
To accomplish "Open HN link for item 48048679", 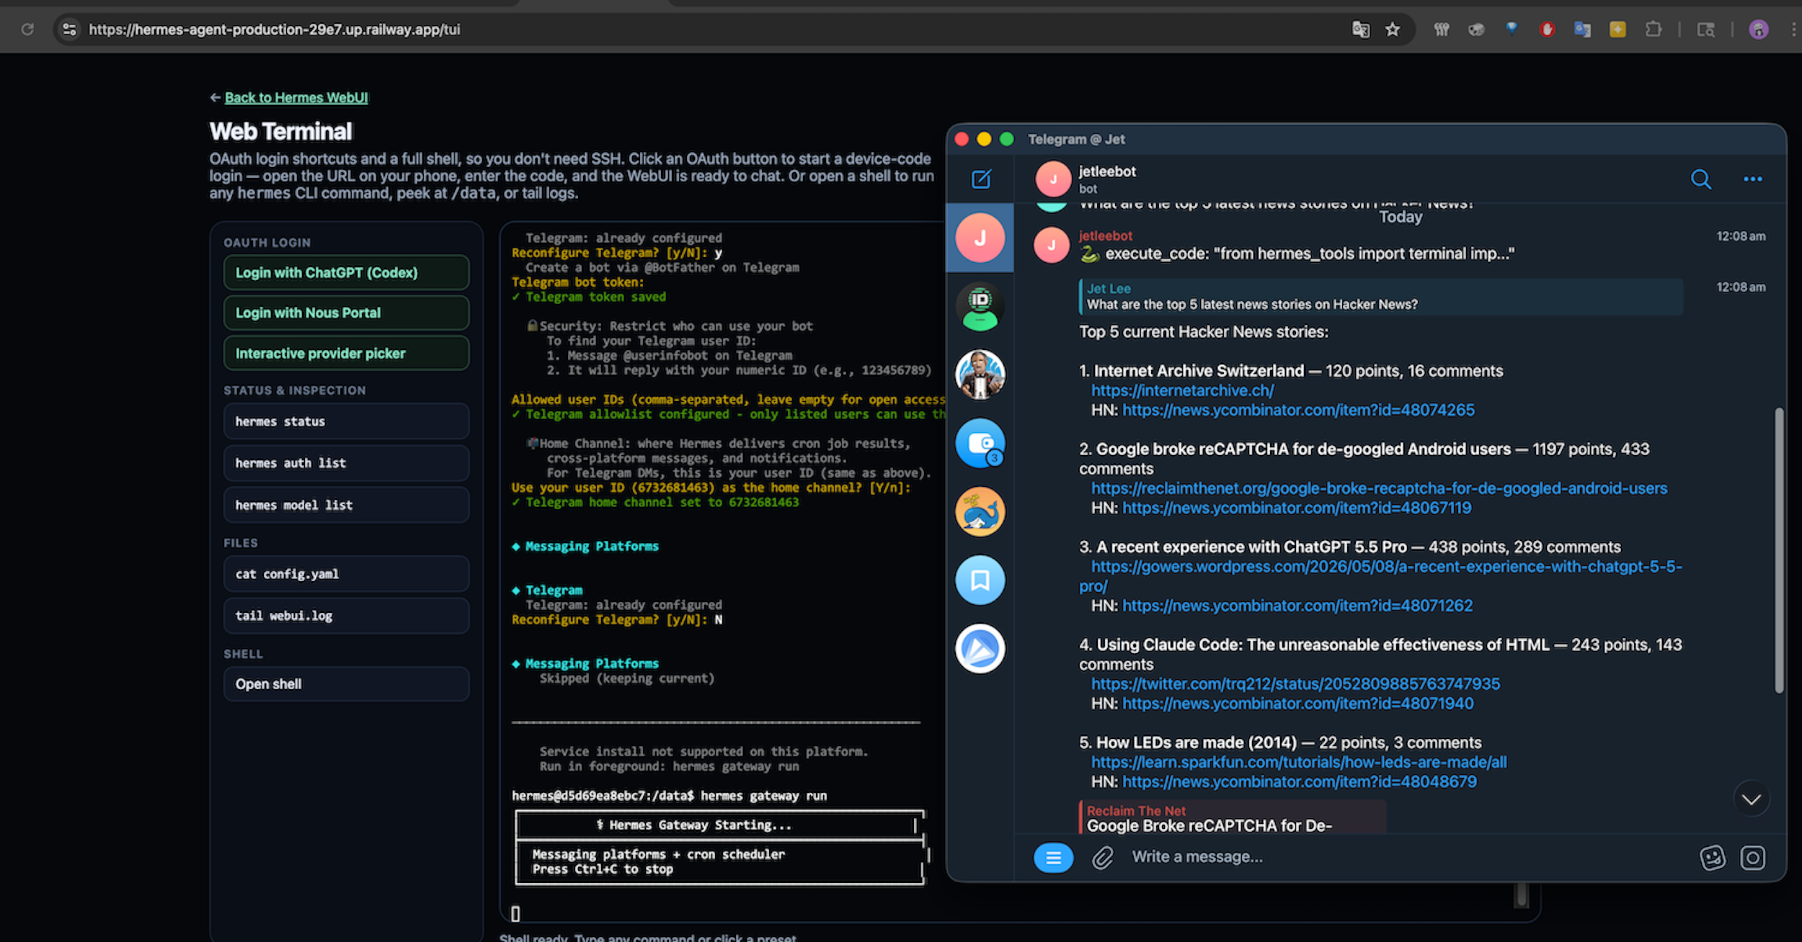I will point(1300,781).
